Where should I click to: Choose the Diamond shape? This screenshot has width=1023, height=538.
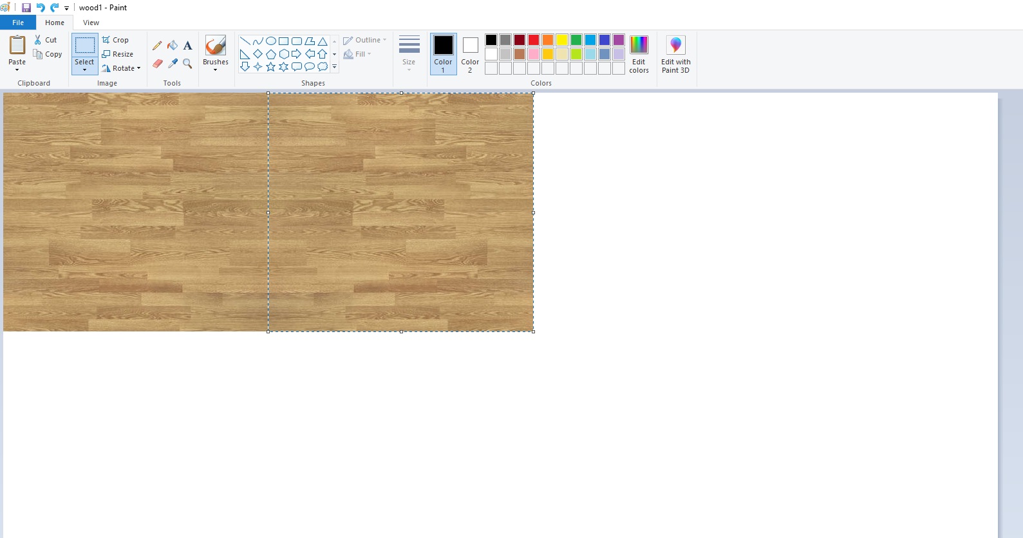[x=258, y=54]
